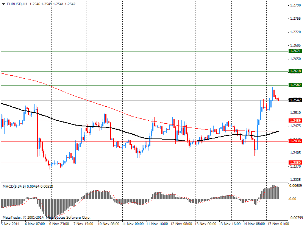The height and width of the screenshot is (227, 303).
Task: Click the EURUSD,H1 chart title text
Action: (17, 4)
